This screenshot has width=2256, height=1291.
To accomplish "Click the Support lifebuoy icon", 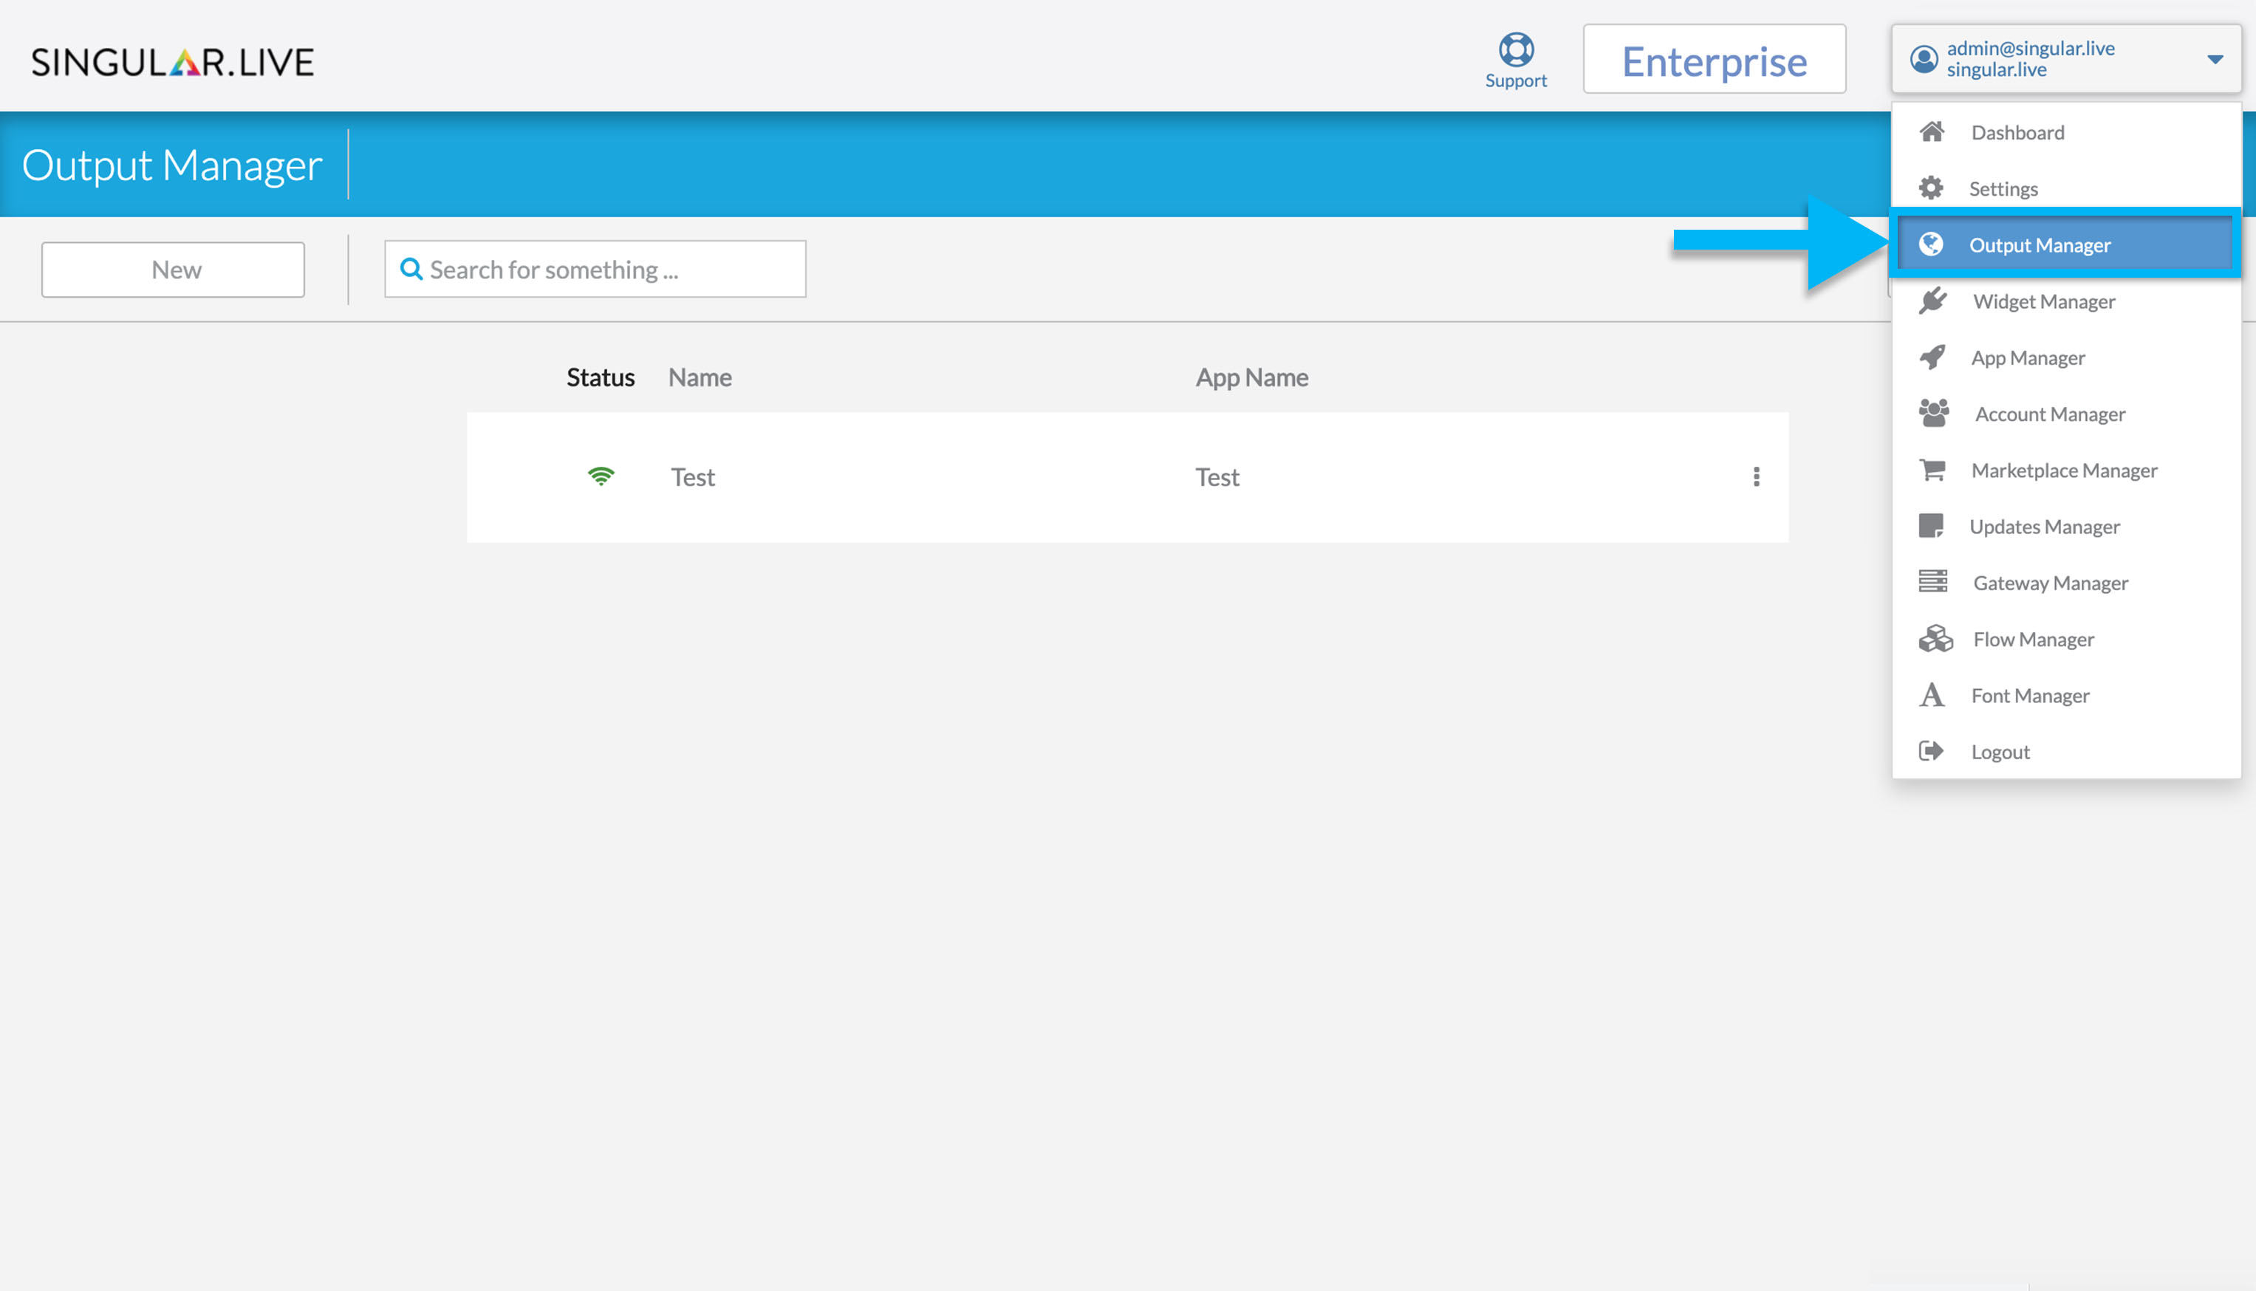I will 1516,49.
